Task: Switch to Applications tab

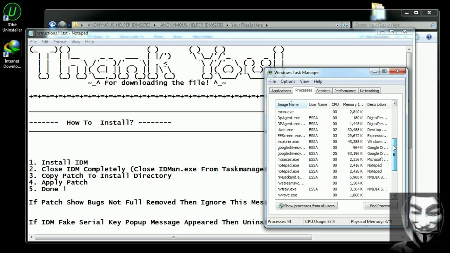Action: pos(281,91)
